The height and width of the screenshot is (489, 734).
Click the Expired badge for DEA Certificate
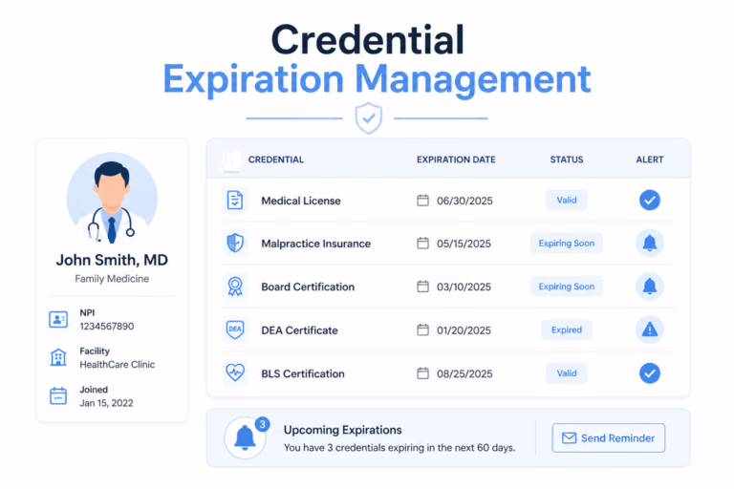coord(567,330)
